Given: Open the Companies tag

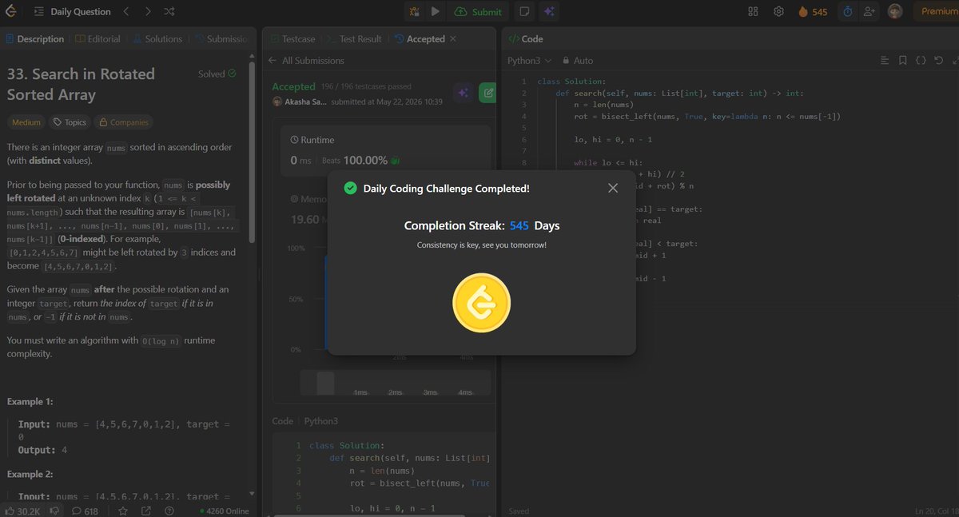Looking at the screenshot, I should (x=122, y=122).
